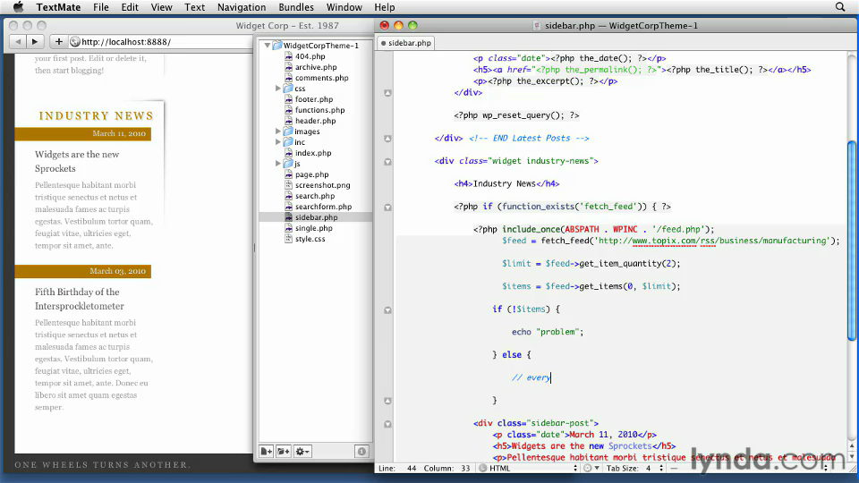859x483 pixels.
Task: Click the New Folder button in project drawer
Action: click(284, 451)
